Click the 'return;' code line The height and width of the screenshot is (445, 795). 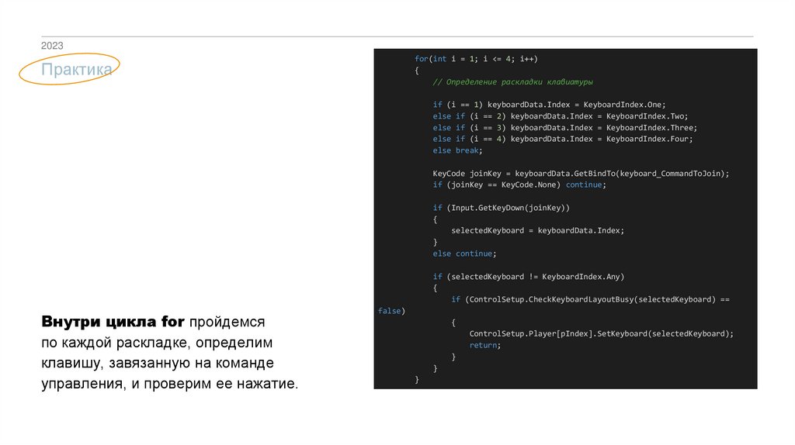tap(484, 345)
